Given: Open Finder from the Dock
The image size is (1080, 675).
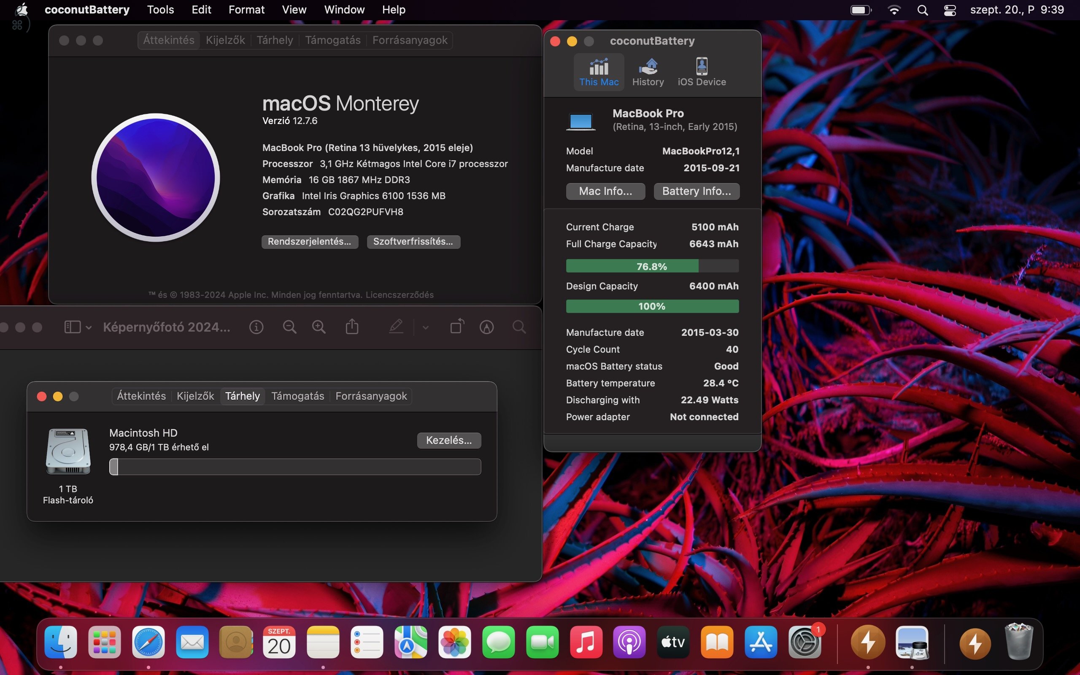Looking at the screenshot, I should click(x=61, y=643).
